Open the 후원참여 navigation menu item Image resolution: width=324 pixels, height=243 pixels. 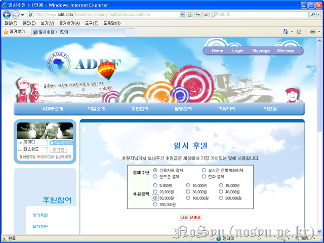point(139,109)
